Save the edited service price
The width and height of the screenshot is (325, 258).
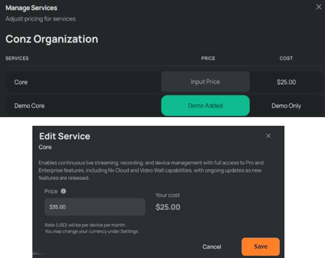(x=260, y=247)
